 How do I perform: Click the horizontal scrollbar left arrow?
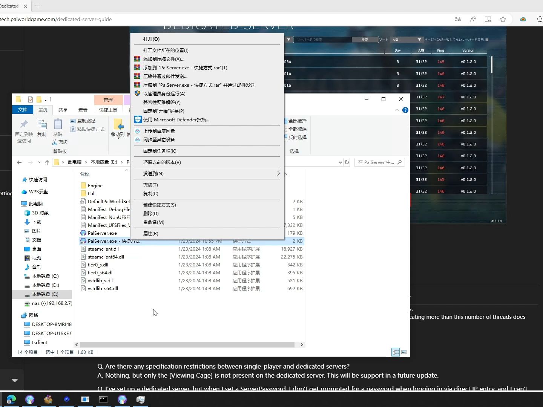coord(77,344)
